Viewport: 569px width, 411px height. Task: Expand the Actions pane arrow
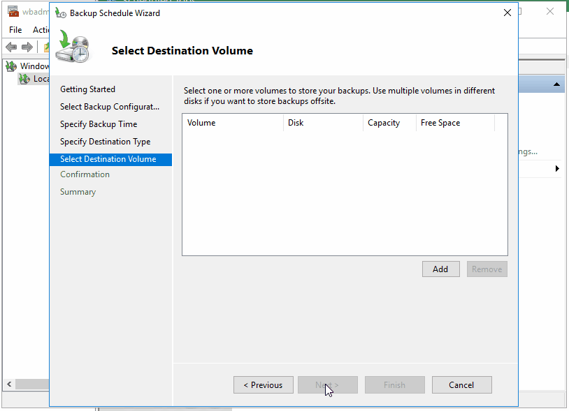557,168
